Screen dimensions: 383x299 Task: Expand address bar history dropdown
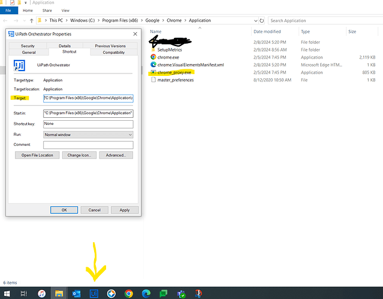(255, 20)
